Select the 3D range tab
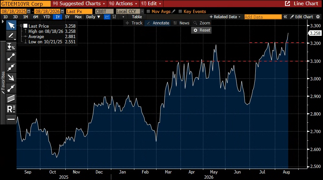The width and height of the screenshot is (323, 180). pyautogui.click(x=15, y=17)
